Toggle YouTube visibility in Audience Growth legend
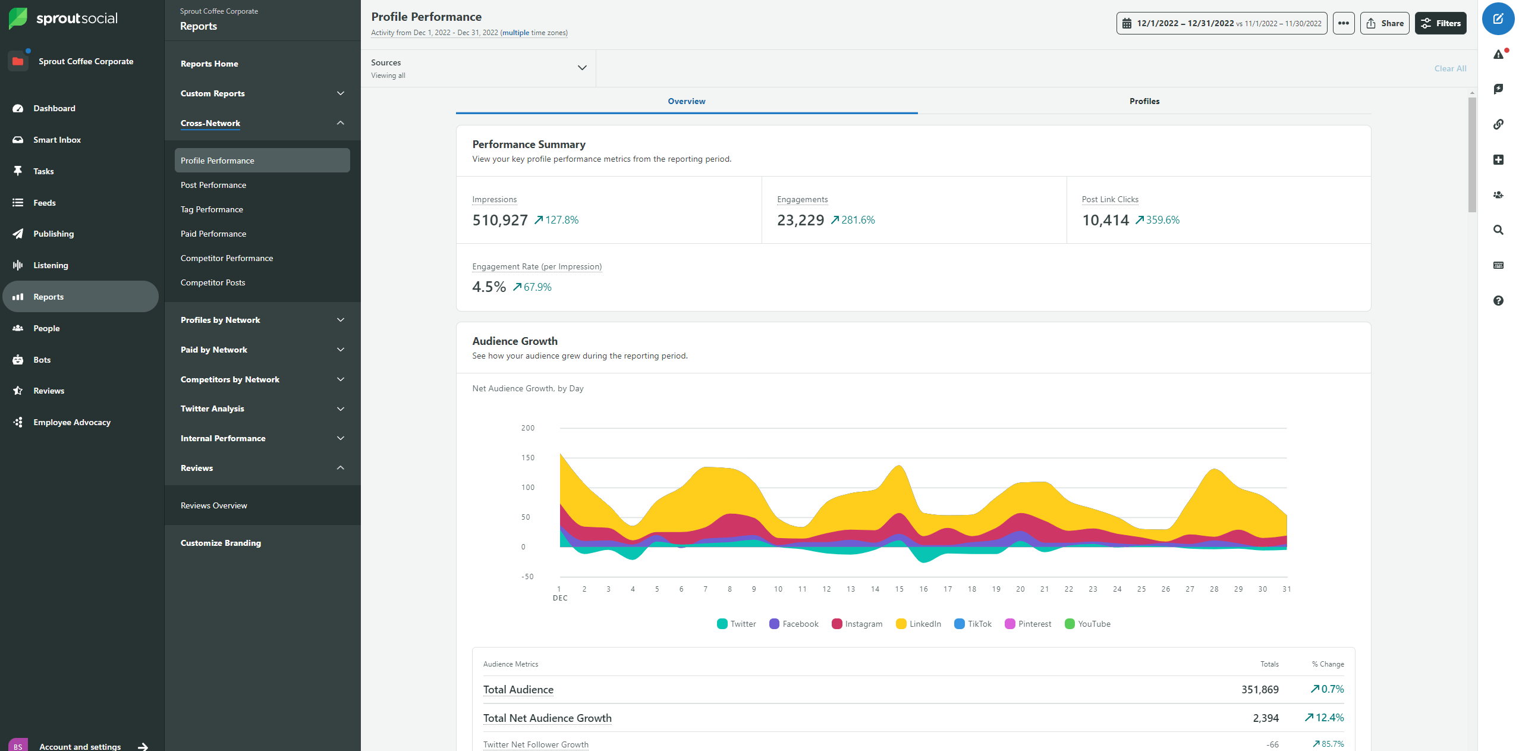The height and width of the screenshot is (751, 1519). 1088,624
